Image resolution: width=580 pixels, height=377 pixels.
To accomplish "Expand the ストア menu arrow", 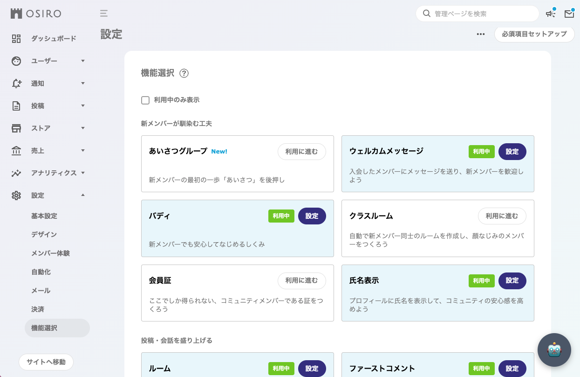I will 83,128.
